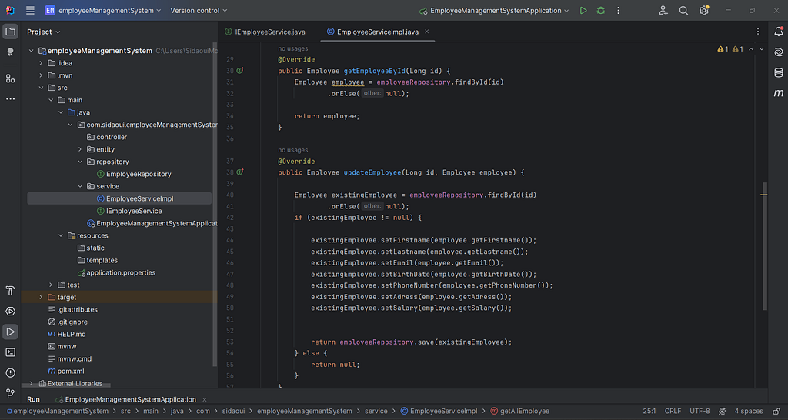Open the Maven tool window
The width and height of the screenshot is (788, 420).
779,93
